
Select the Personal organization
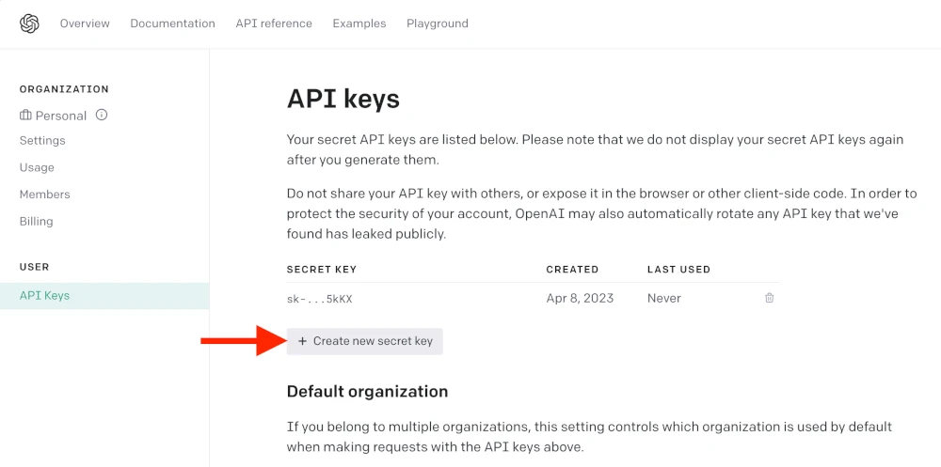coord(60,116)
